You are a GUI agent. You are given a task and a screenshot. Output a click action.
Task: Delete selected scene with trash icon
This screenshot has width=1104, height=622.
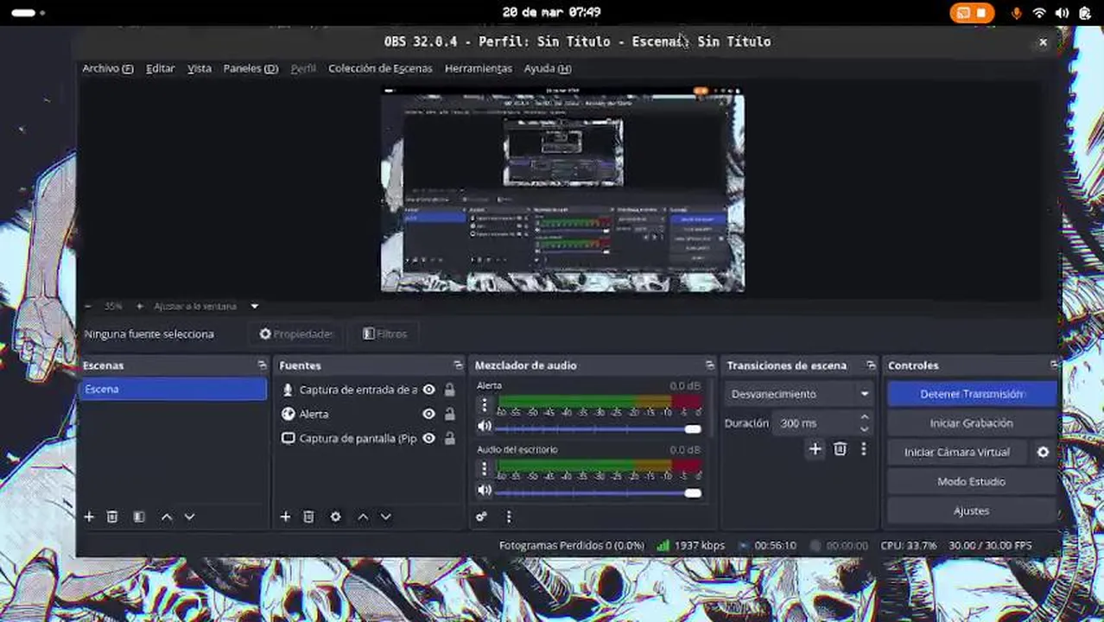pos(111,517)
